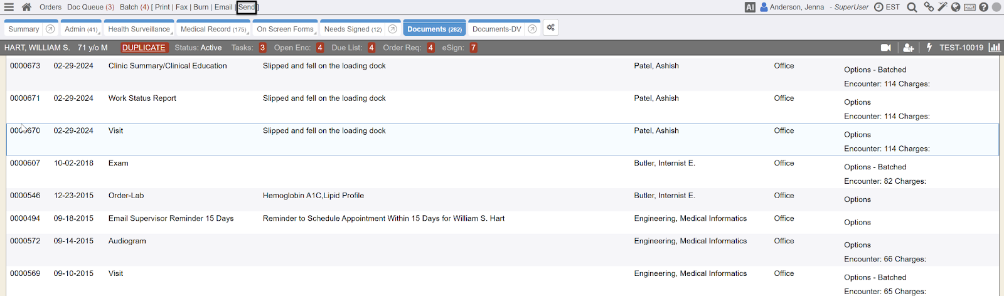The width and height of the screenshot is (1004, 296).
Task: Open the hamburger main menu
Action: [x=9, y=8]
